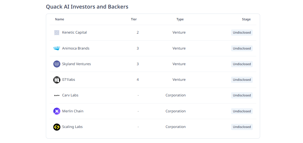Click Kenetic Capital's Undisclosed stage badge
The width and height of the screenshot is (303, 143).
[x=242, y=33]
